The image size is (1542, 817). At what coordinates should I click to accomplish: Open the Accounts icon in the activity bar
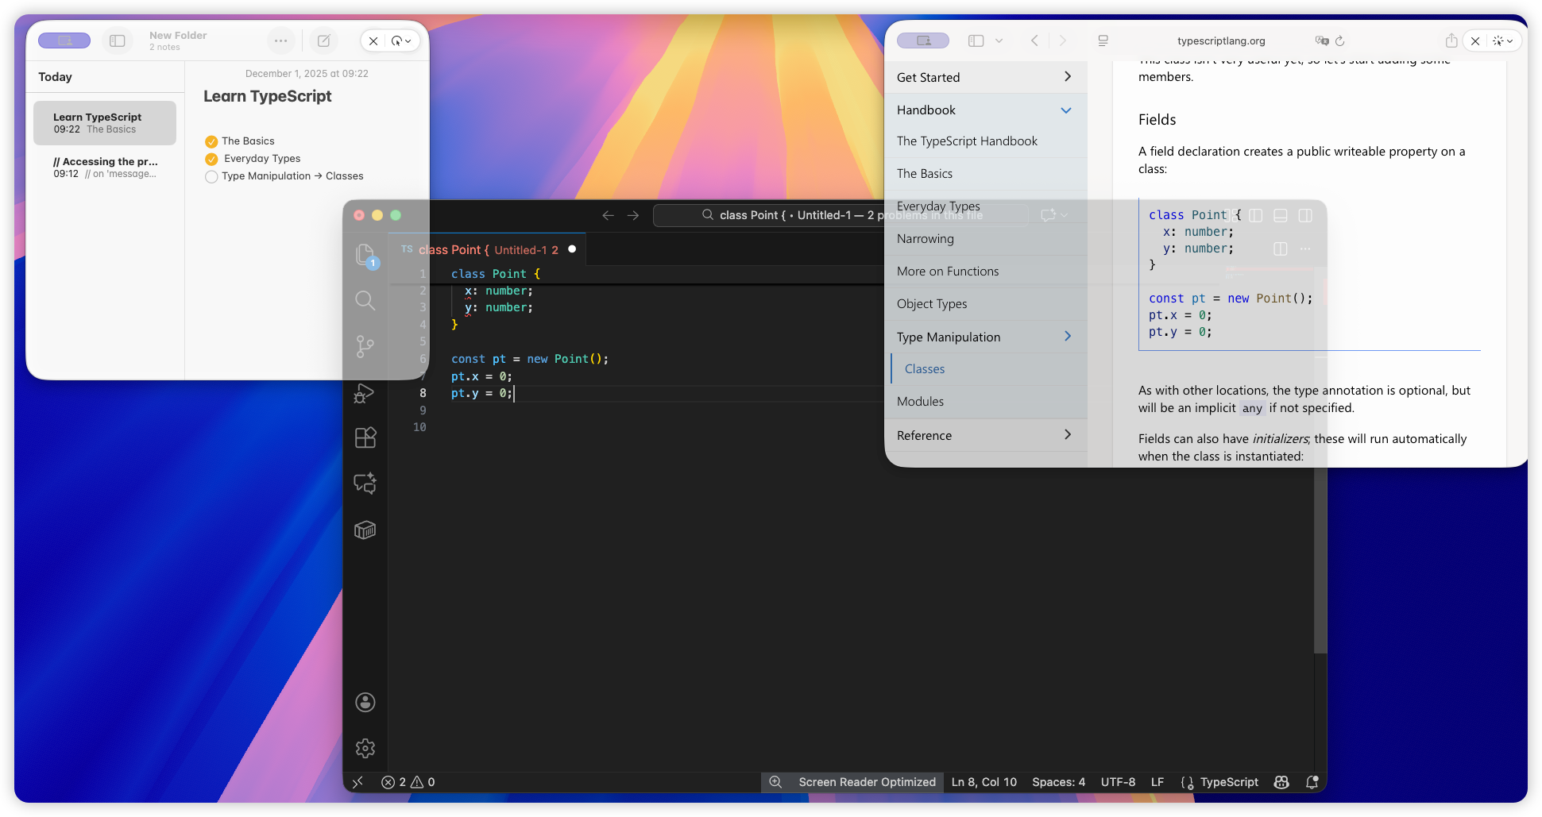[x=365, y=702]
